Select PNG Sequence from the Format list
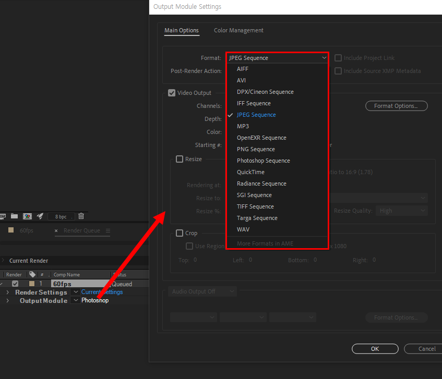 (256, 149)
